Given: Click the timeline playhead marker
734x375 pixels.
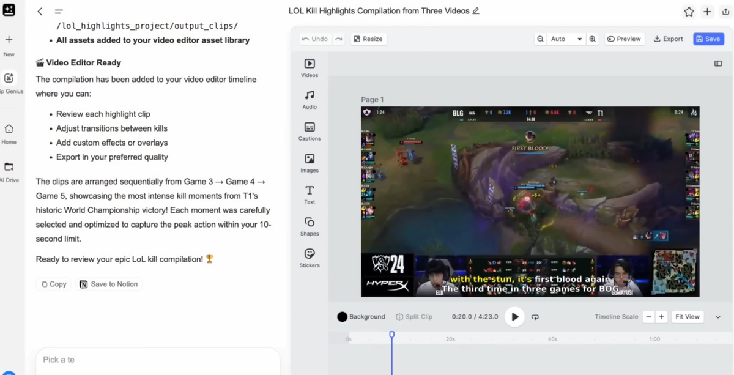Looking at the screenshot, I should tap(392, 335).
